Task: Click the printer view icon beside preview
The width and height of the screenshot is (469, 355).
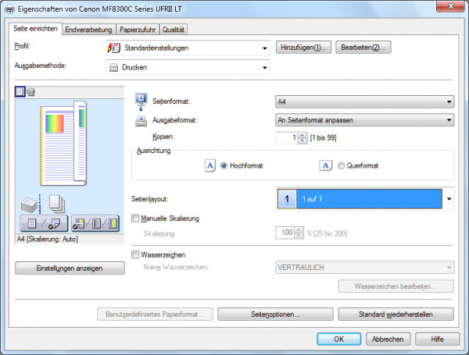Action: 30,92
